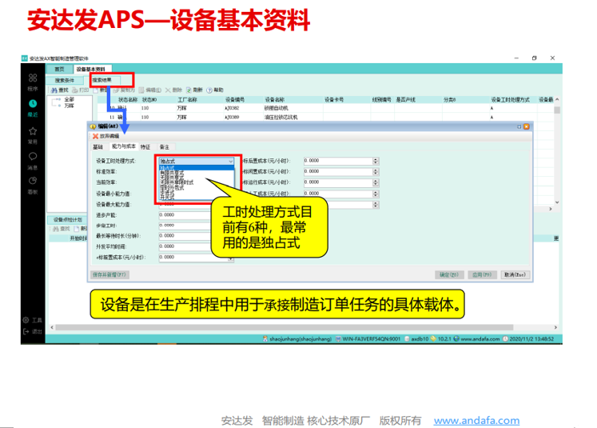Select the grid row with AJ0389
597x428 pixels.
tap(325, 118)
